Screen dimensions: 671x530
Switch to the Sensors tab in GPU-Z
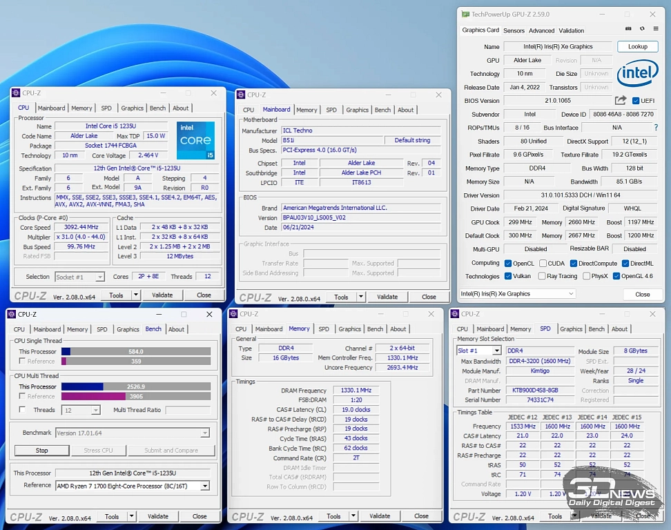pyautogui.click(x=514, y=30)
